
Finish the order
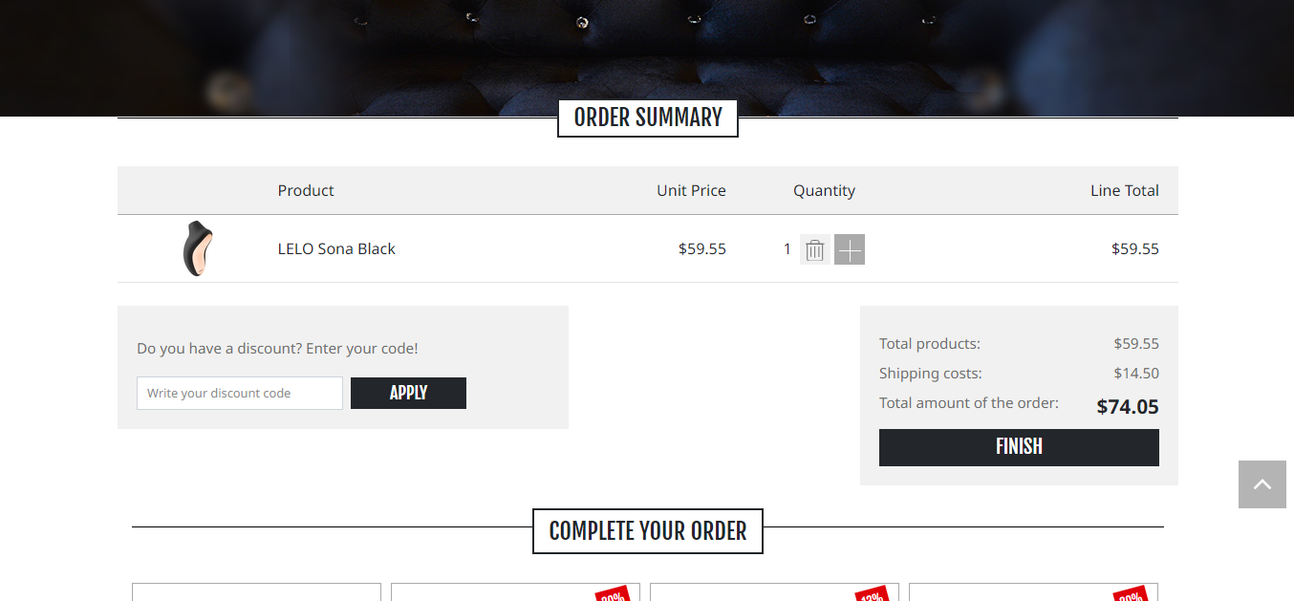click(1019, 447)
